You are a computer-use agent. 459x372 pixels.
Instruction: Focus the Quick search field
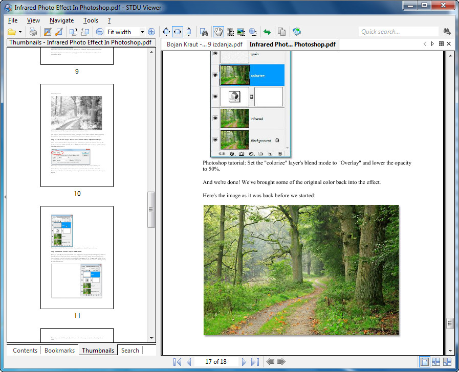pos(398,32)
